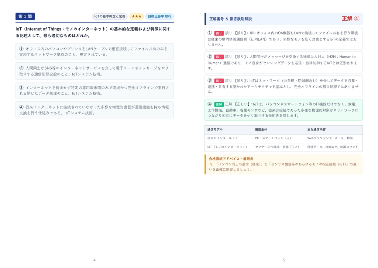
Task: Click the 第1問 question number badge
Action: pos(25,16)
